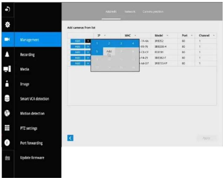Click the keyboard icon at sidebar bottom
The width and height of the screenshot is (223, 178).
pyautogui.click(x=8, y=158)
